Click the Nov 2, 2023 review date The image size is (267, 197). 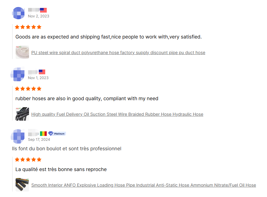point(38,16)
